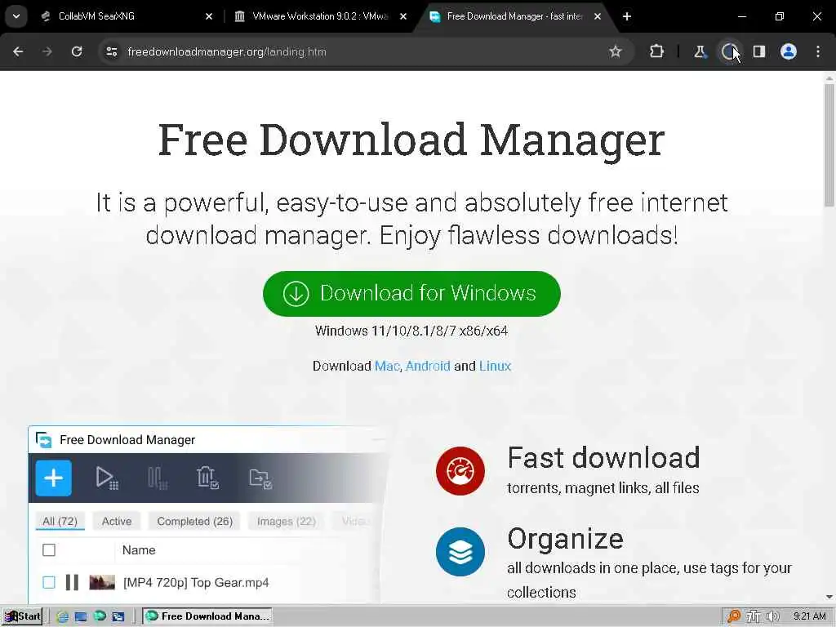Click the Free Download Mana... taskbar button
Image resolution: width=836 pixels, height=627 pixels.
(x=207, y=616)
